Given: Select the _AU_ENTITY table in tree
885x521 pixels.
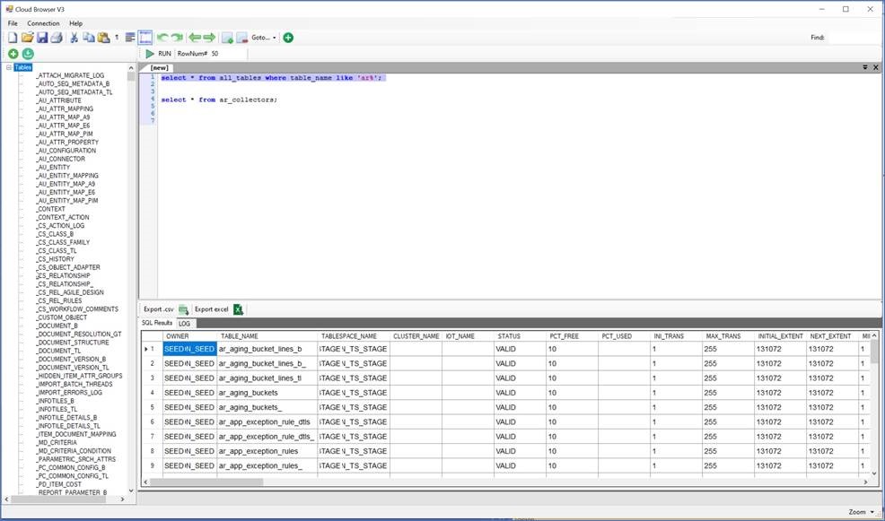Looking at the screenshot, I should pos(54,168).
